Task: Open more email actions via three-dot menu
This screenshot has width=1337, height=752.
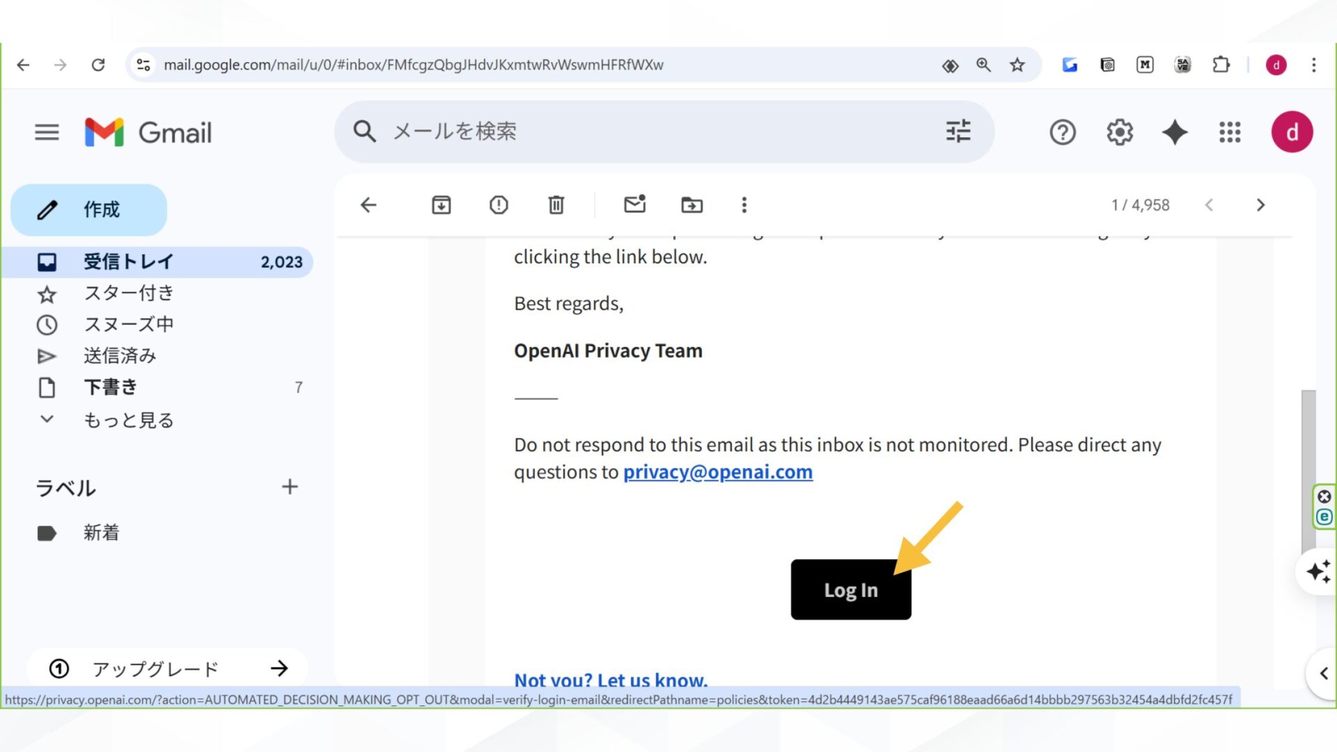Action: pyautogui.click(x=744, y=205)
